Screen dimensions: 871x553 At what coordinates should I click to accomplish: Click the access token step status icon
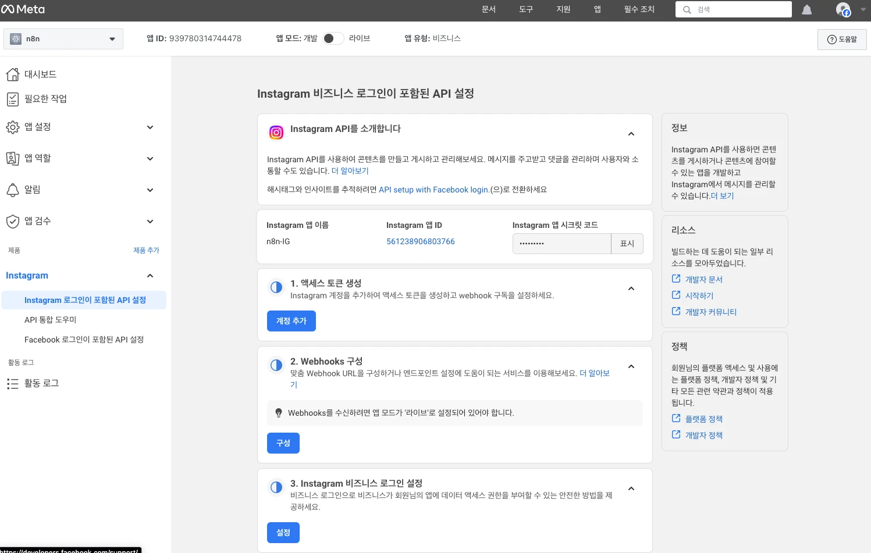coord(276,287)
